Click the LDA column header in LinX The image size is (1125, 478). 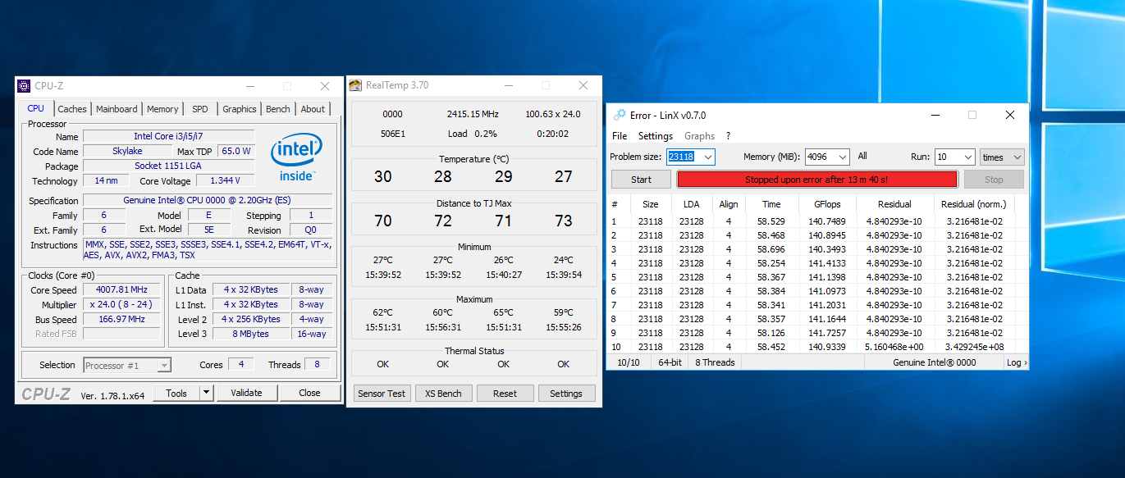pos(691,204)
